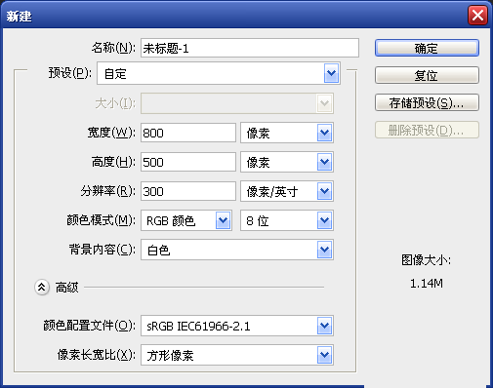Click the 分辨率 resolution field showing 300

coord(188,191)
